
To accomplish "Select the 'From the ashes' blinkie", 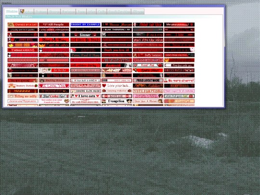I will (54, 45).
